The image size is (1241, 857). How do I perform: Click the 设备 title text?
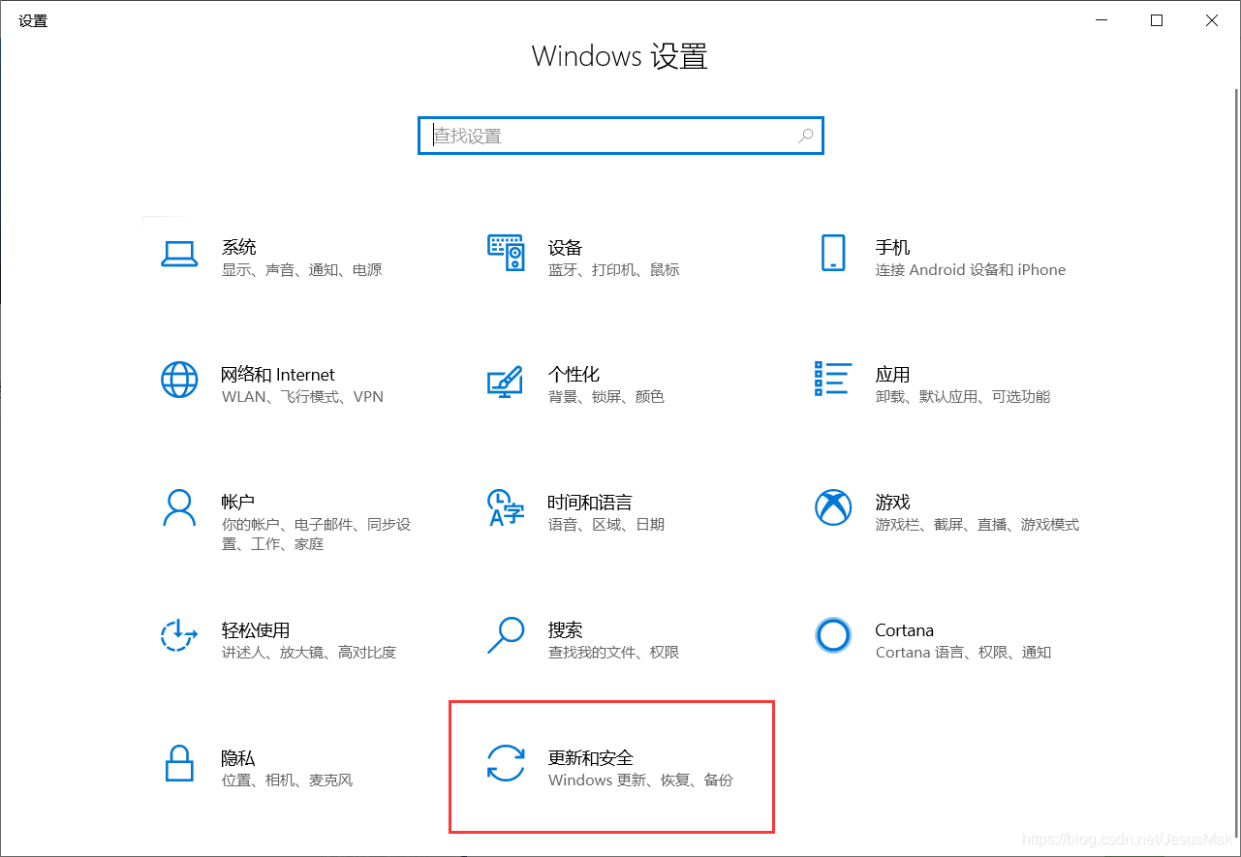click(566, 247)
